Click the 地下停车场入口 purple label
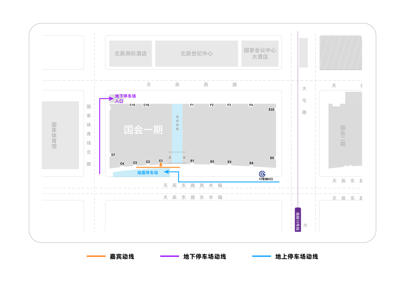405x291 pixels. click(x=125, y=98)
